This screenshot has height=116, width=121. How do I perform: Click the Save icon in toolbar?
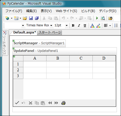click(x=31, y=18)
